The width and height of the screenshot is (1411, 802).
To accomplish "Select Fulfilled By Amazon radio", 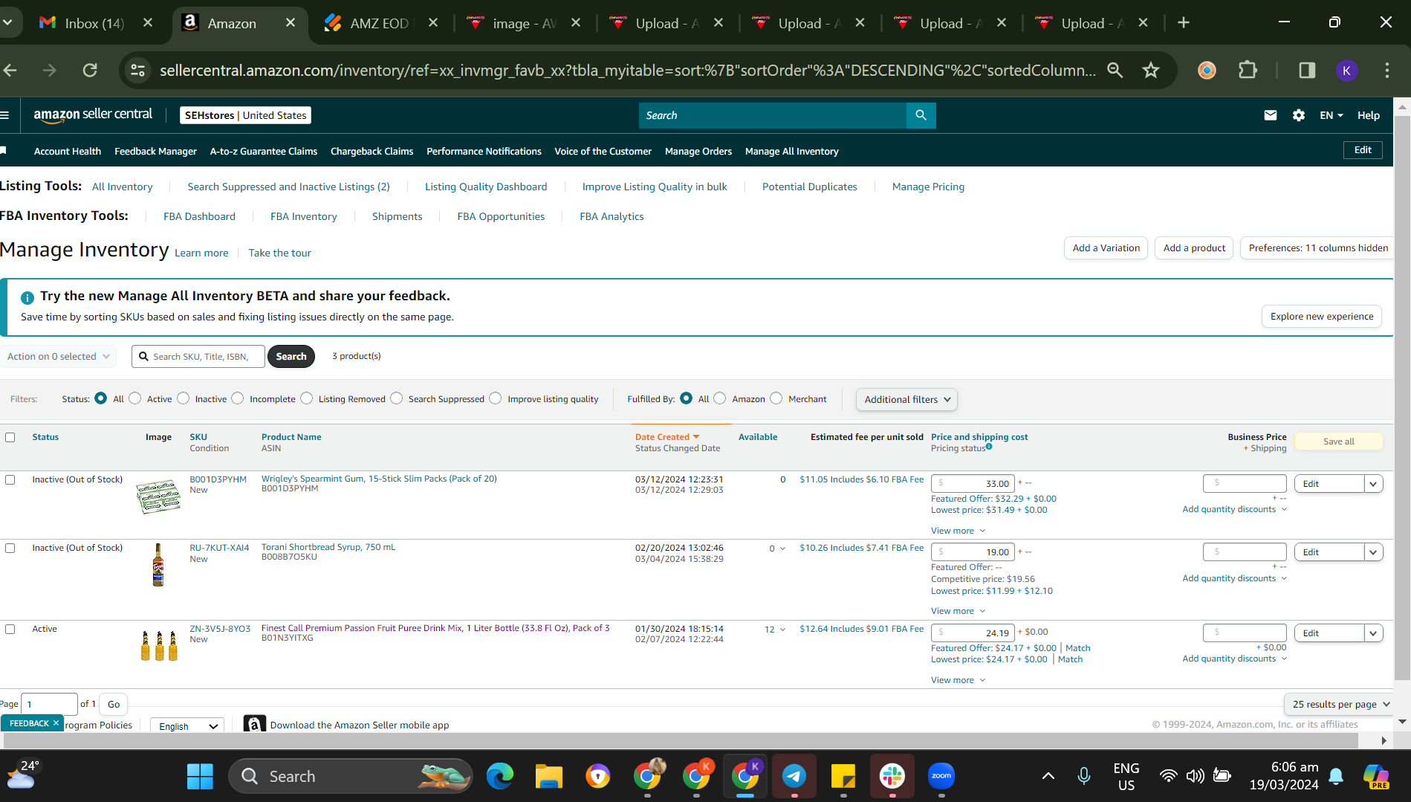I will (x=720, y=398).
